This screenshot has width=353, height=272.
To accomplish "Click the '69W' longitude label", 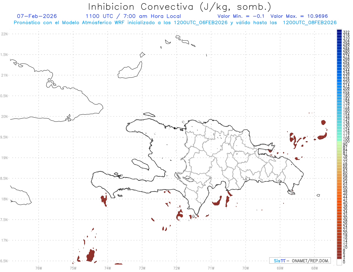I will tap(280, 268).
